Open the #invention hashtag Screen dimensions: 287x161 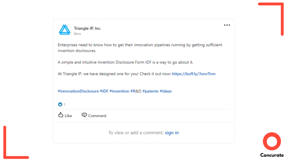pyautogui.click(x=119, y=91)
